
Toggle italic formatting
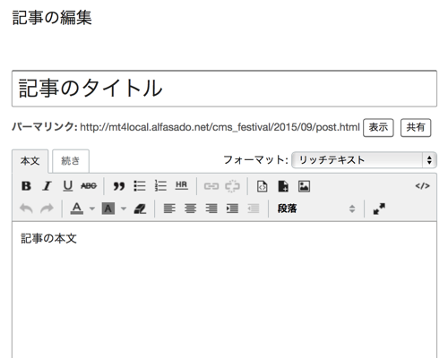(x=47, y=186)
